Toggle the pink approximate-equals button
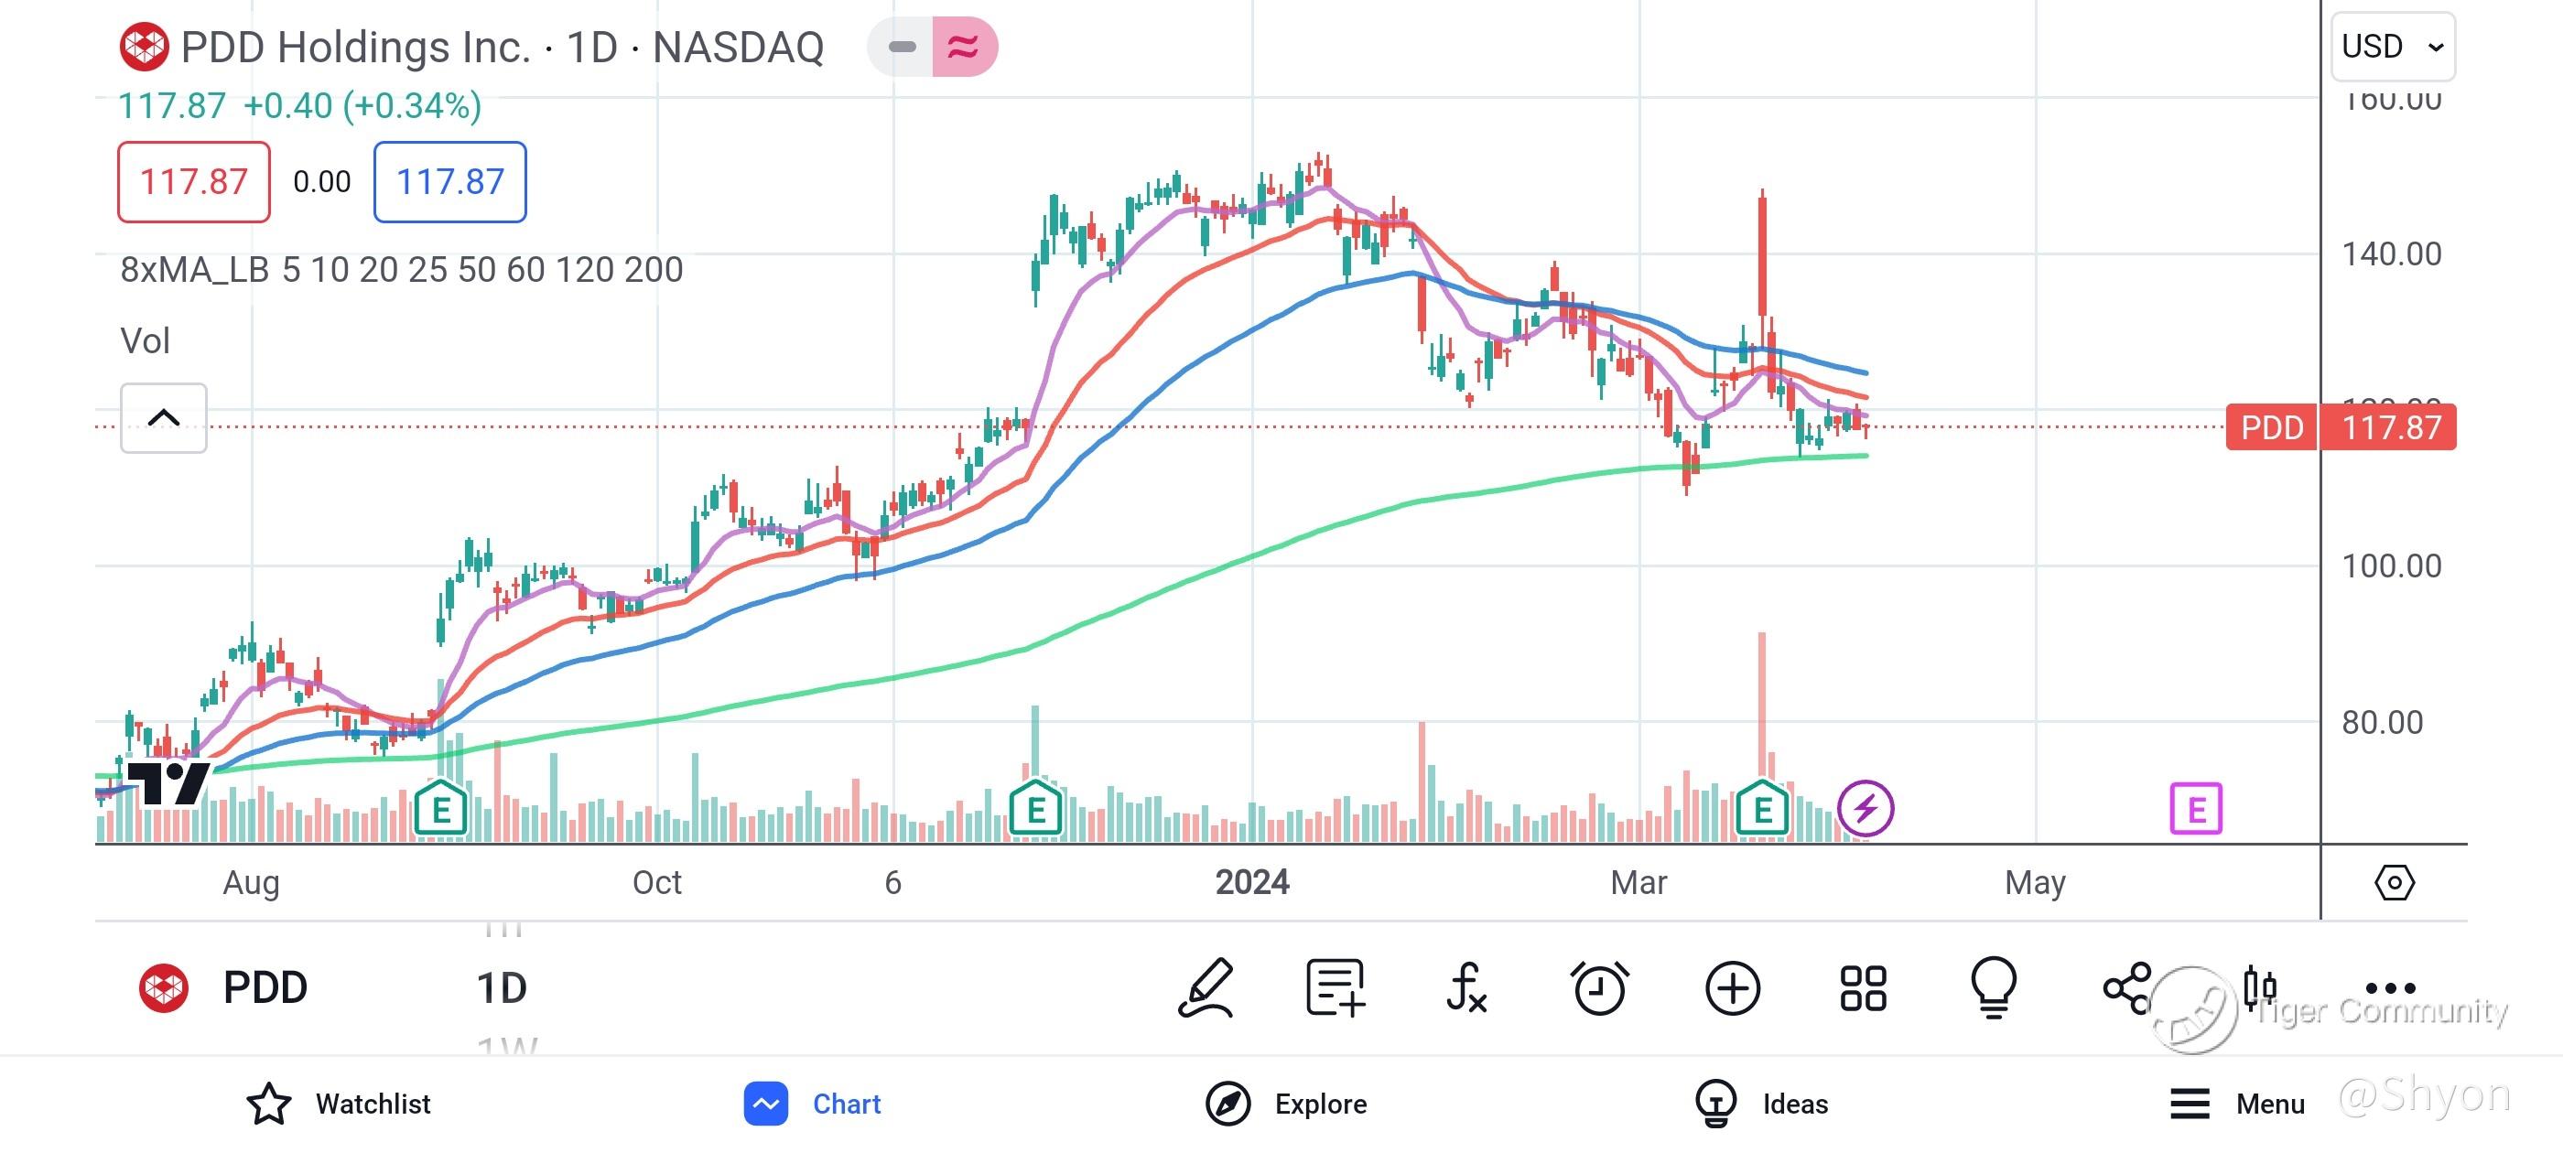The height and width of the screenshot is (1153, 2563). (963, 47)
